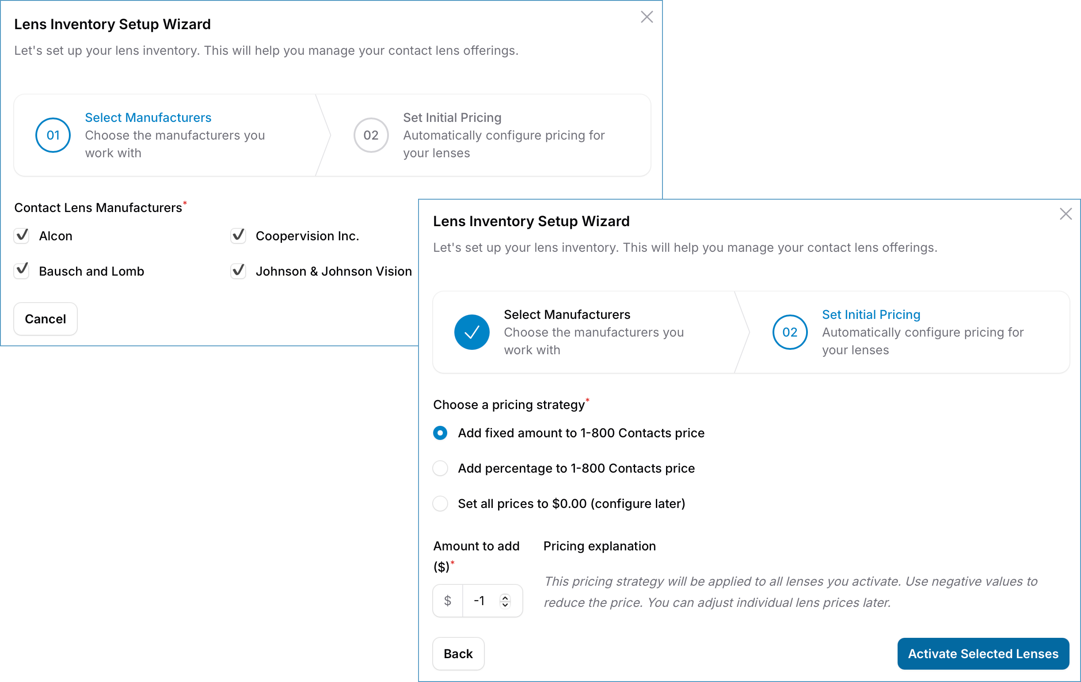Click the completed step blue checkmark icon
Image resolution: width=1081 pixels, height=682 pixels.
click(472, 332)
